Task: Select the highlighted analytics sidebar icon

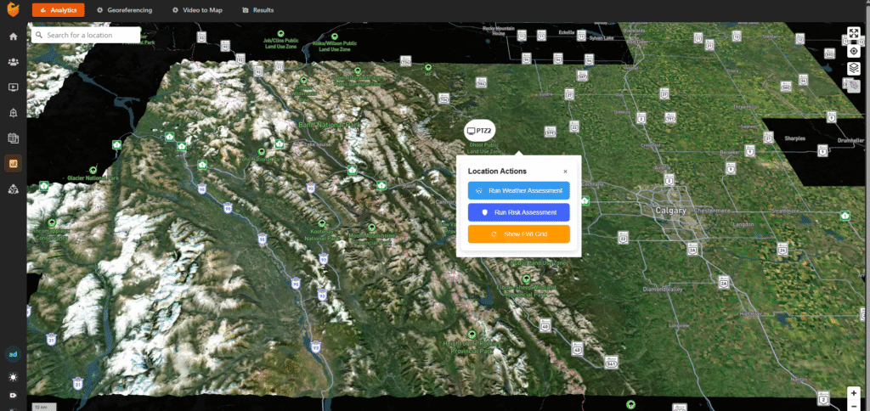Action: point(13,164)
